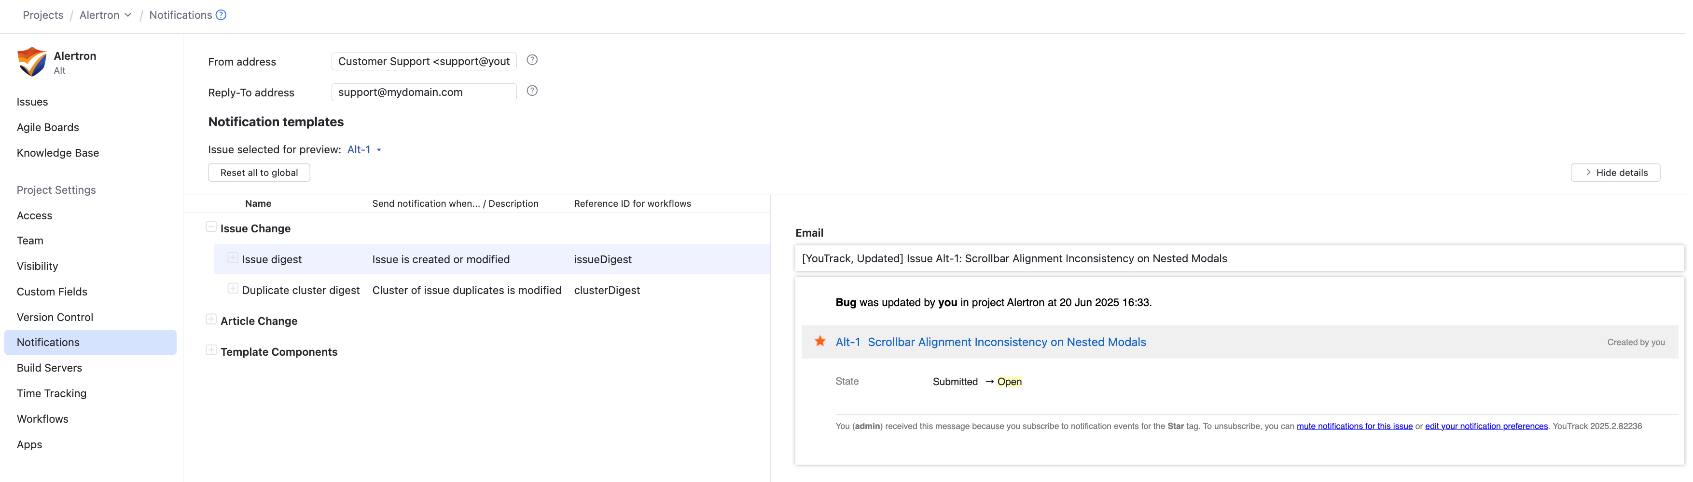Image resolution: width=1693 pixels, height=482 pixels.
Task: Open the Alertron project switcher dropdown
Action: (x=129, y=14)
